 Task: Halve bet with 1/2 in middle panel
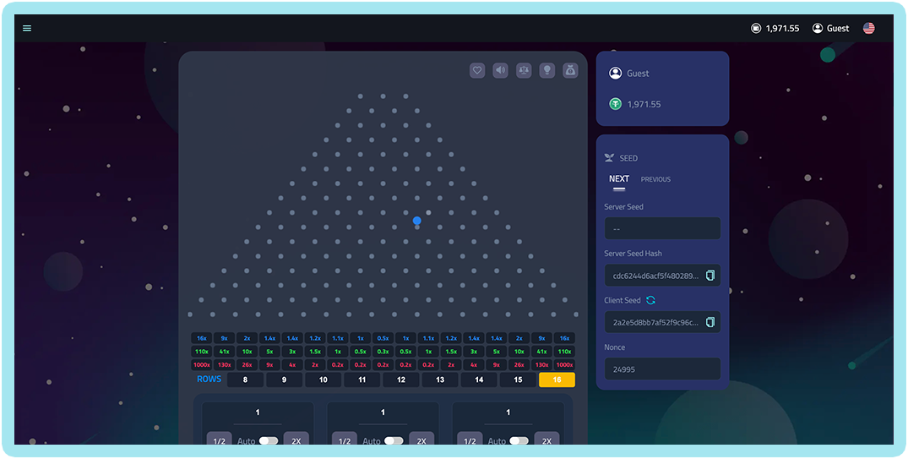[345, 440]
